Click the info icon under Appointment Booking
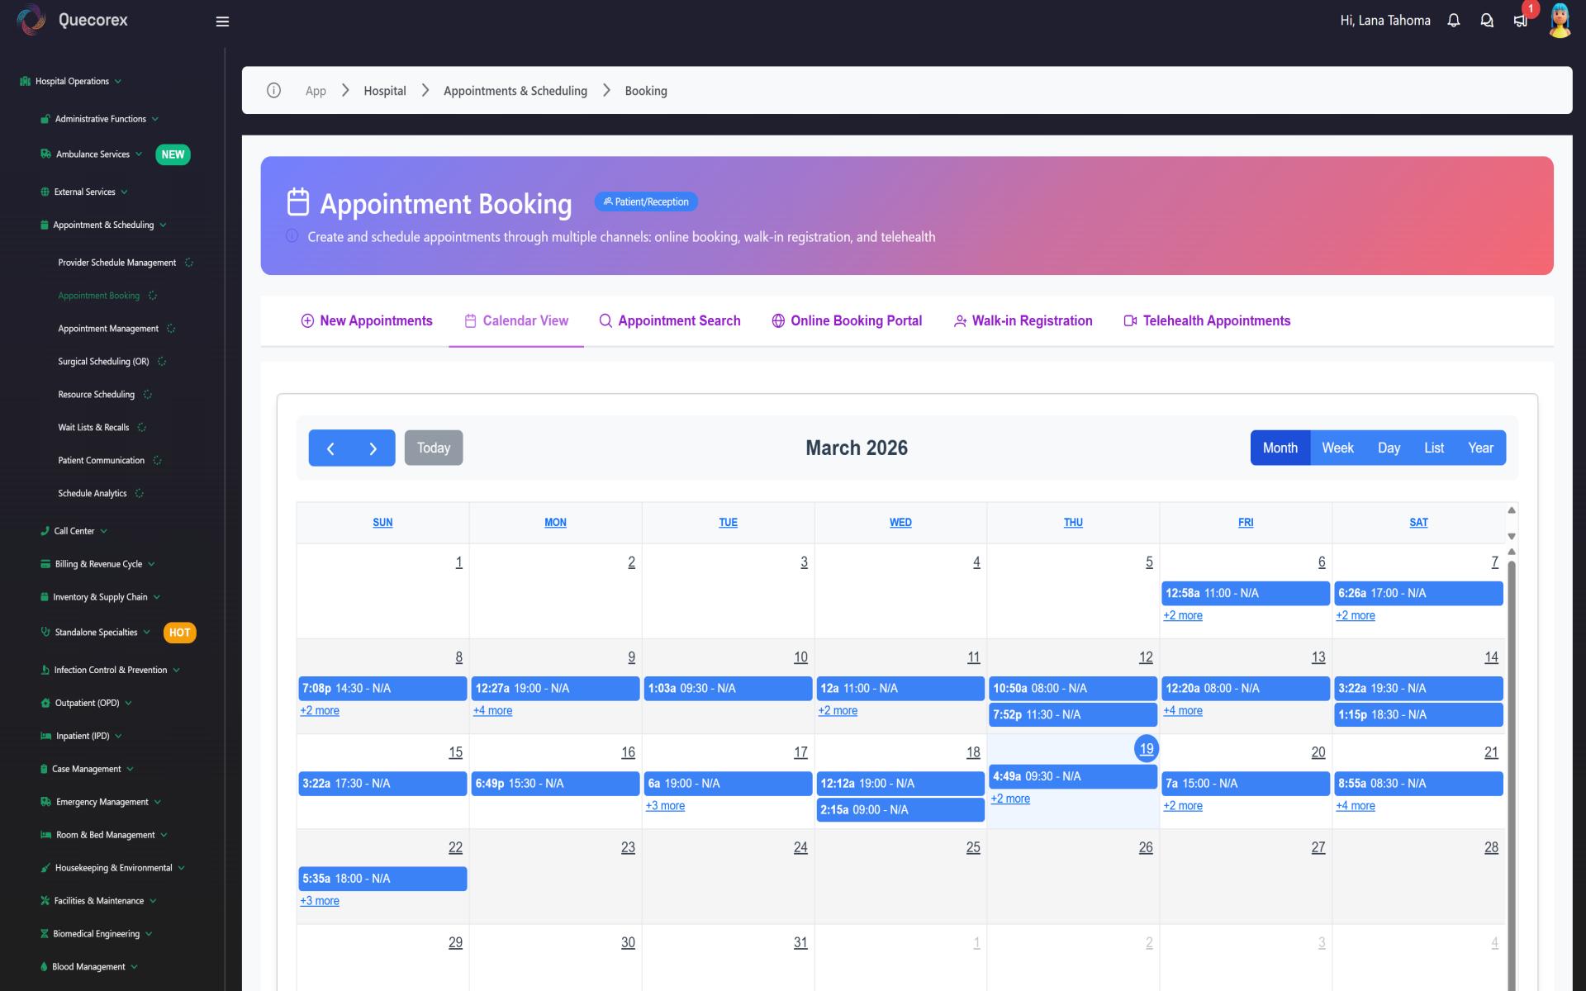This screenshot has width=1586, height=991. click(x=292, y=236)
